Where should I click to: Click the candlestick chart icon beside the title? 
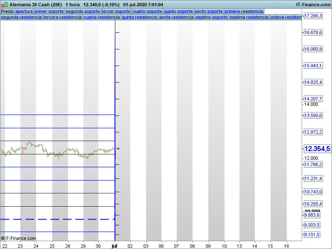click(4, 4)
